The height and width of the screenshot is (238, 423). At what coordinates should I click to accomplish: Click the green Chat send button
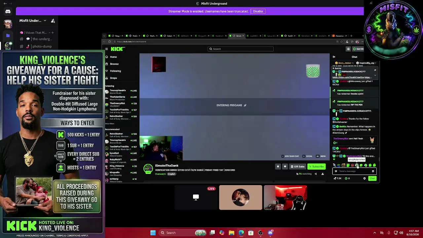(x=372, y=178)
